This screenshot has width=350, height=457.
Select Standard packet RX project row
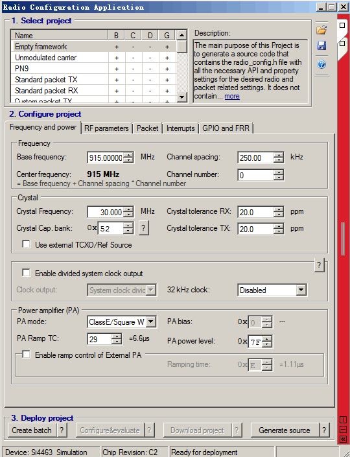(93, 91)
